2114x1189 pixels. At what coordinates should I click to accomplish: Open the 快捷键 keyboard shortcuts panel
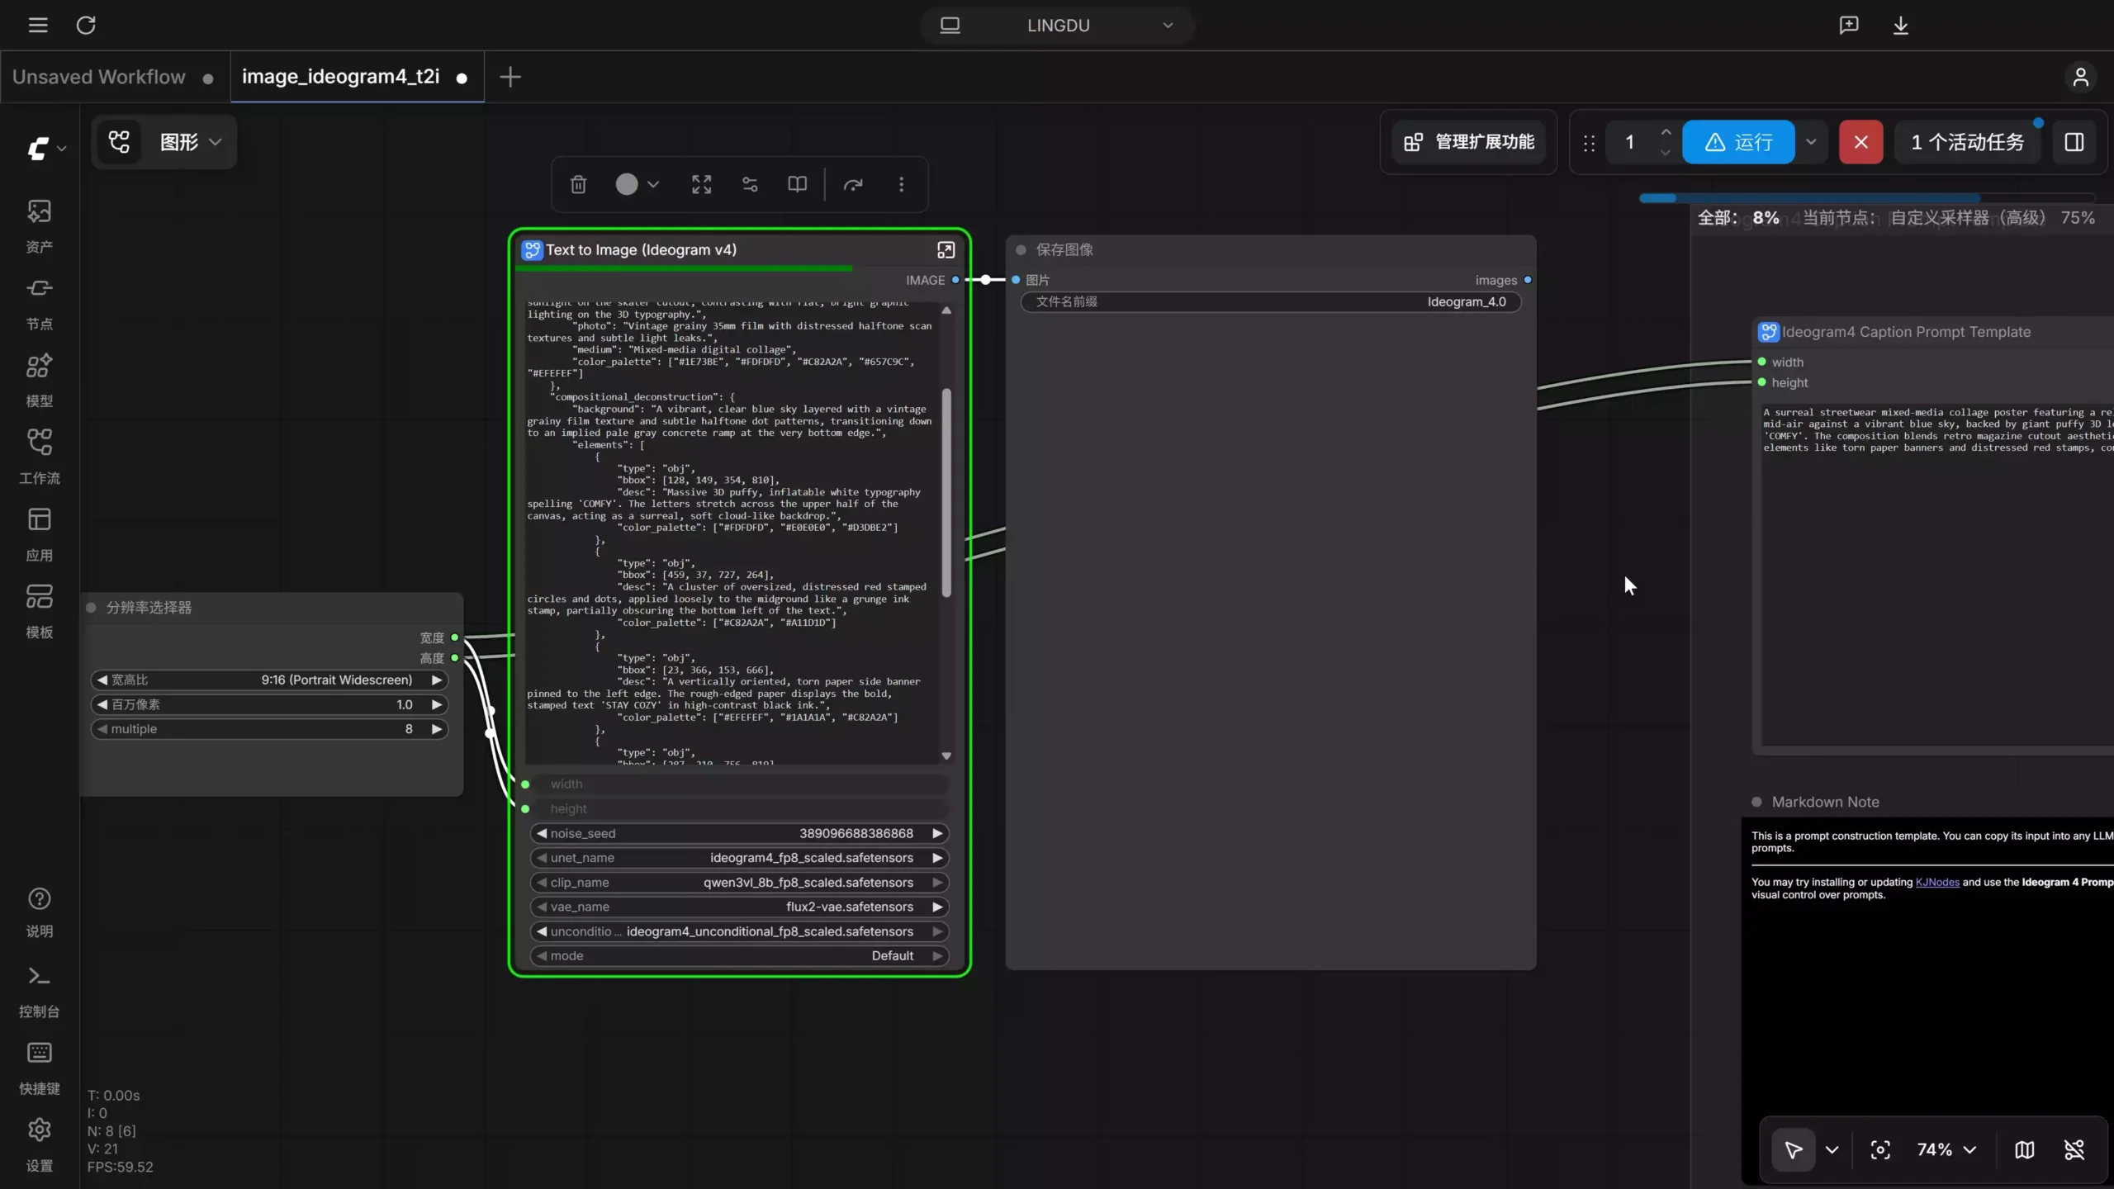pyautogui.click(x=40, y=1068)
